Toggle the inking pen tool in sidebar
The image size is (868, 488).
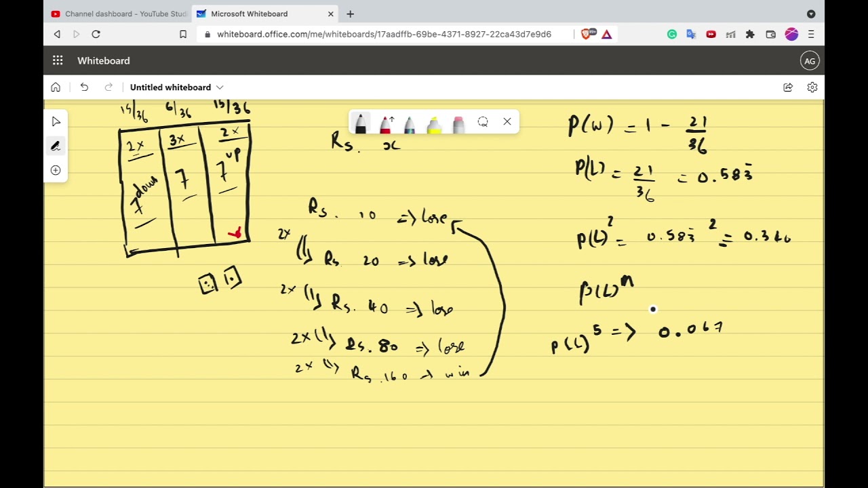click(56, 146)
